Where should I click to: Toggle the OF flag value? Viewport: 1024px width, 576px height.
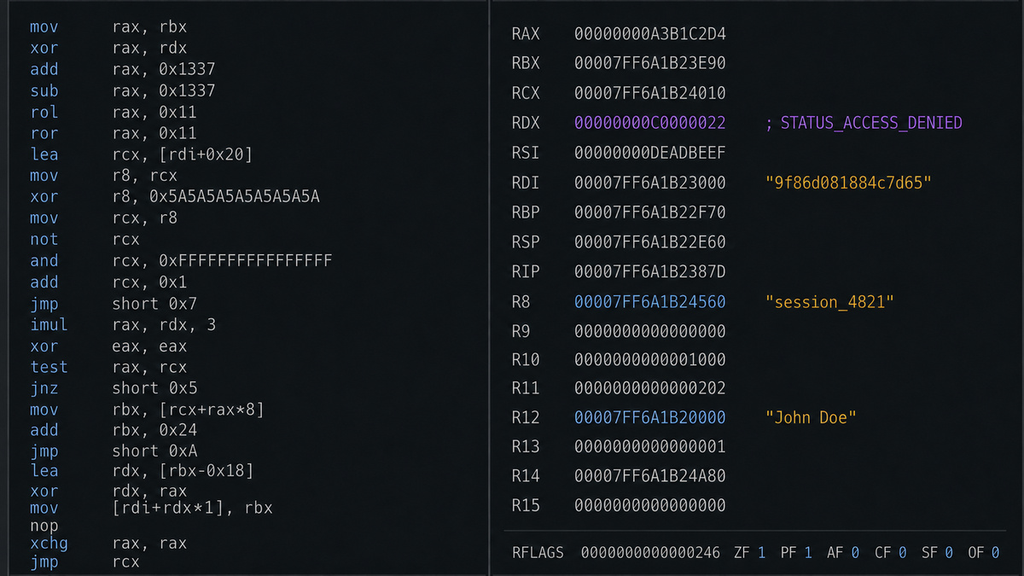[x=995, y=552]
